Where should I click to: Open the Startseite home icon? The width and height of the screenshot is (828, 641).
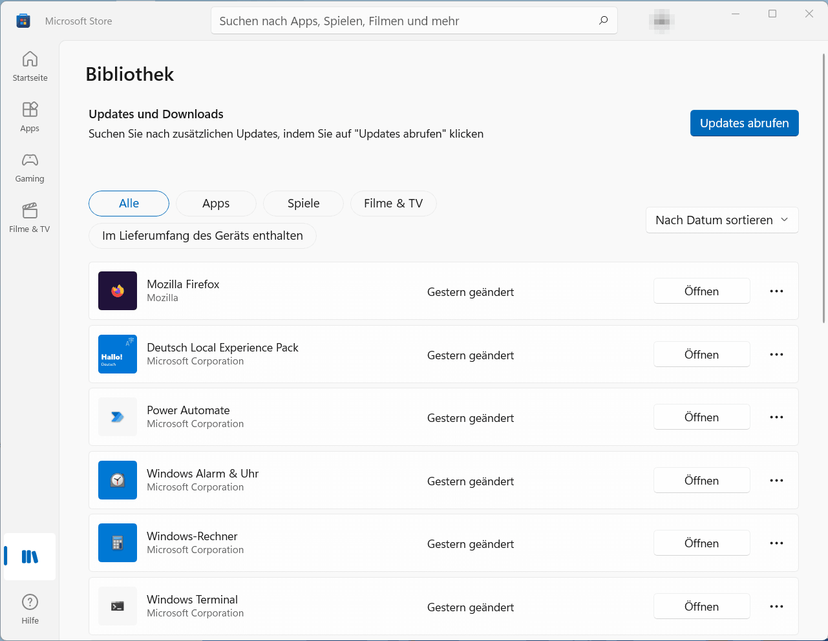pyautogui.click(x=30, y=59)
